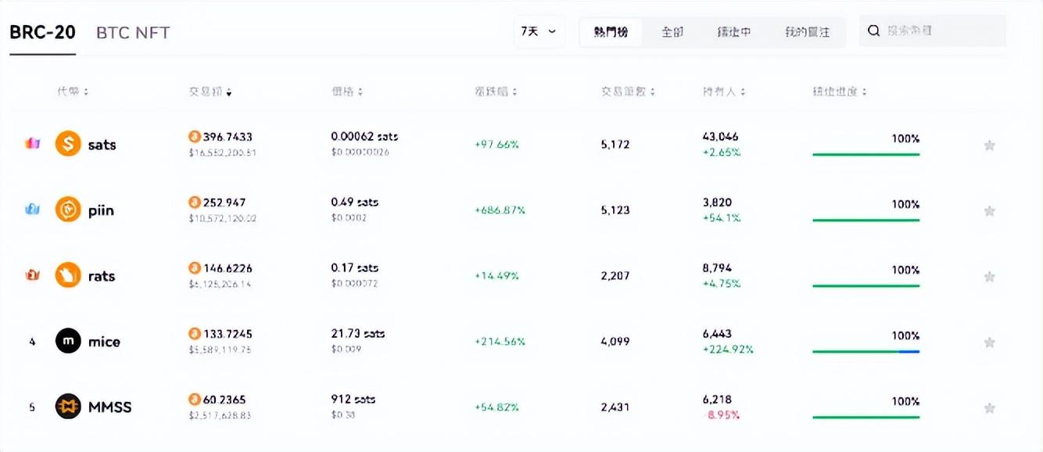Click the 2,207 transaction count
The image size is (1043, 452).
coord(615,276)
